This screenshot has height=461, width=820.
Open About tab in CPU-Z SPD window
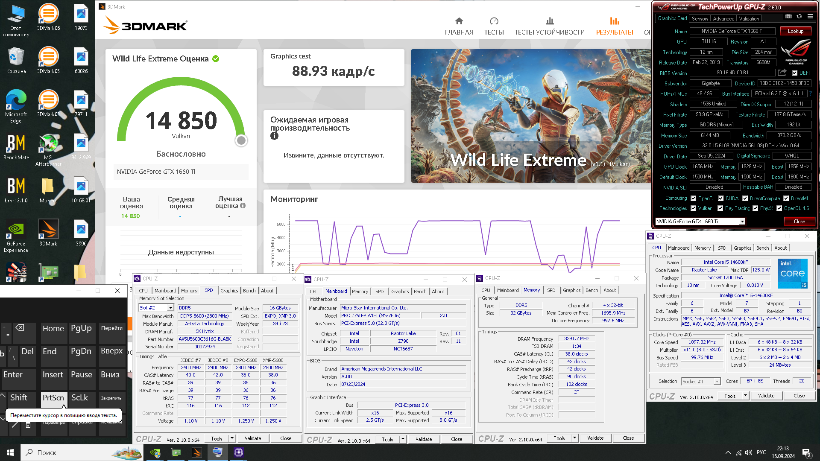coord(267,291)
